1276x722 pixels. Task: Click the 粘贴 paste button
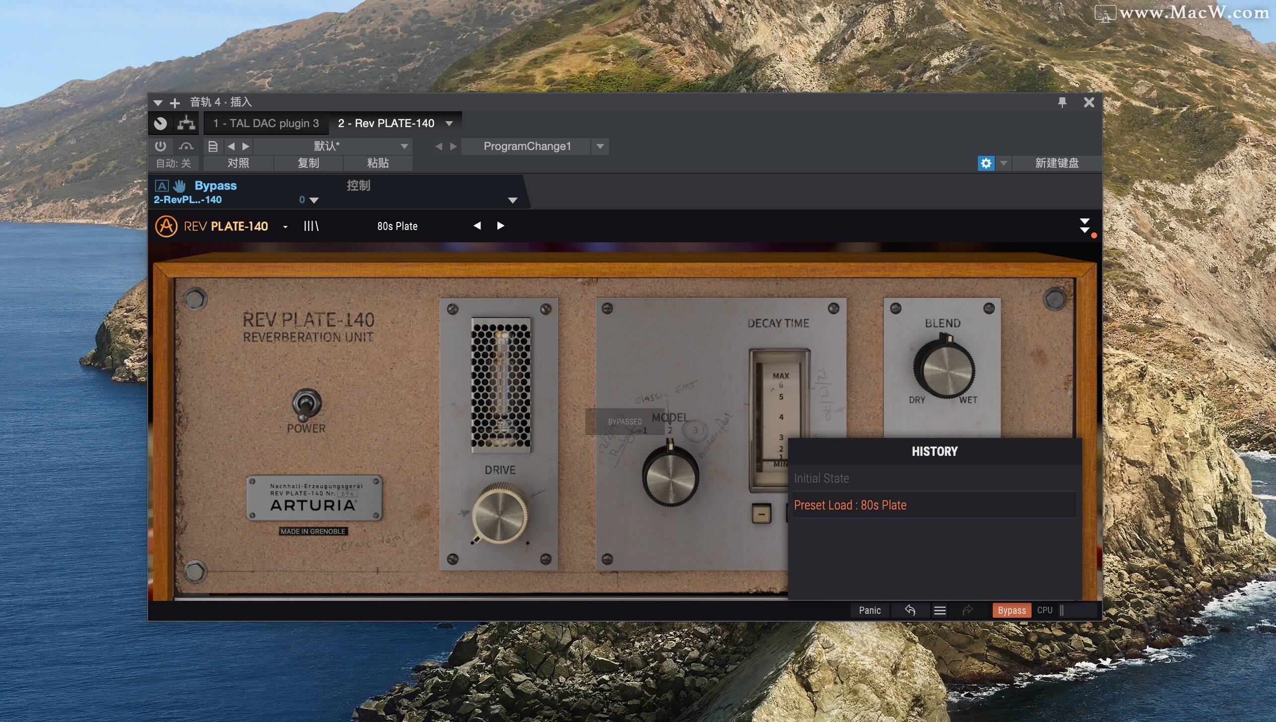point(378,163)
